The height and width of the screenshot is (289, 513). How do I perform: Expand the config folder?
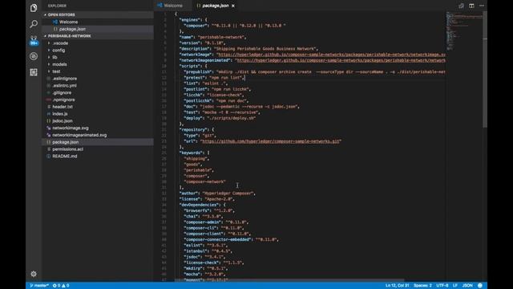[x=98, y=50]
